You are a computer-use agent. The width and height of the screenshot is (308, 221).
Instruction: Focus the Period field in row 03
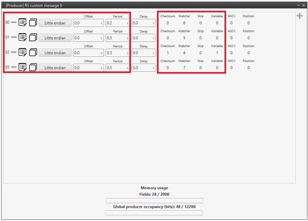(115, 68)
